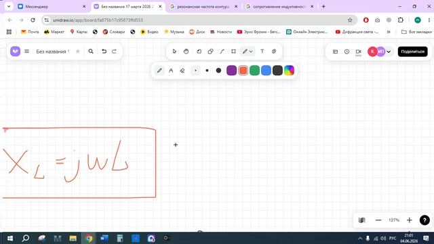Select the frame tool
Image resolution: width=434 pixels, height=244 pixels.
(x=233, y=52)
